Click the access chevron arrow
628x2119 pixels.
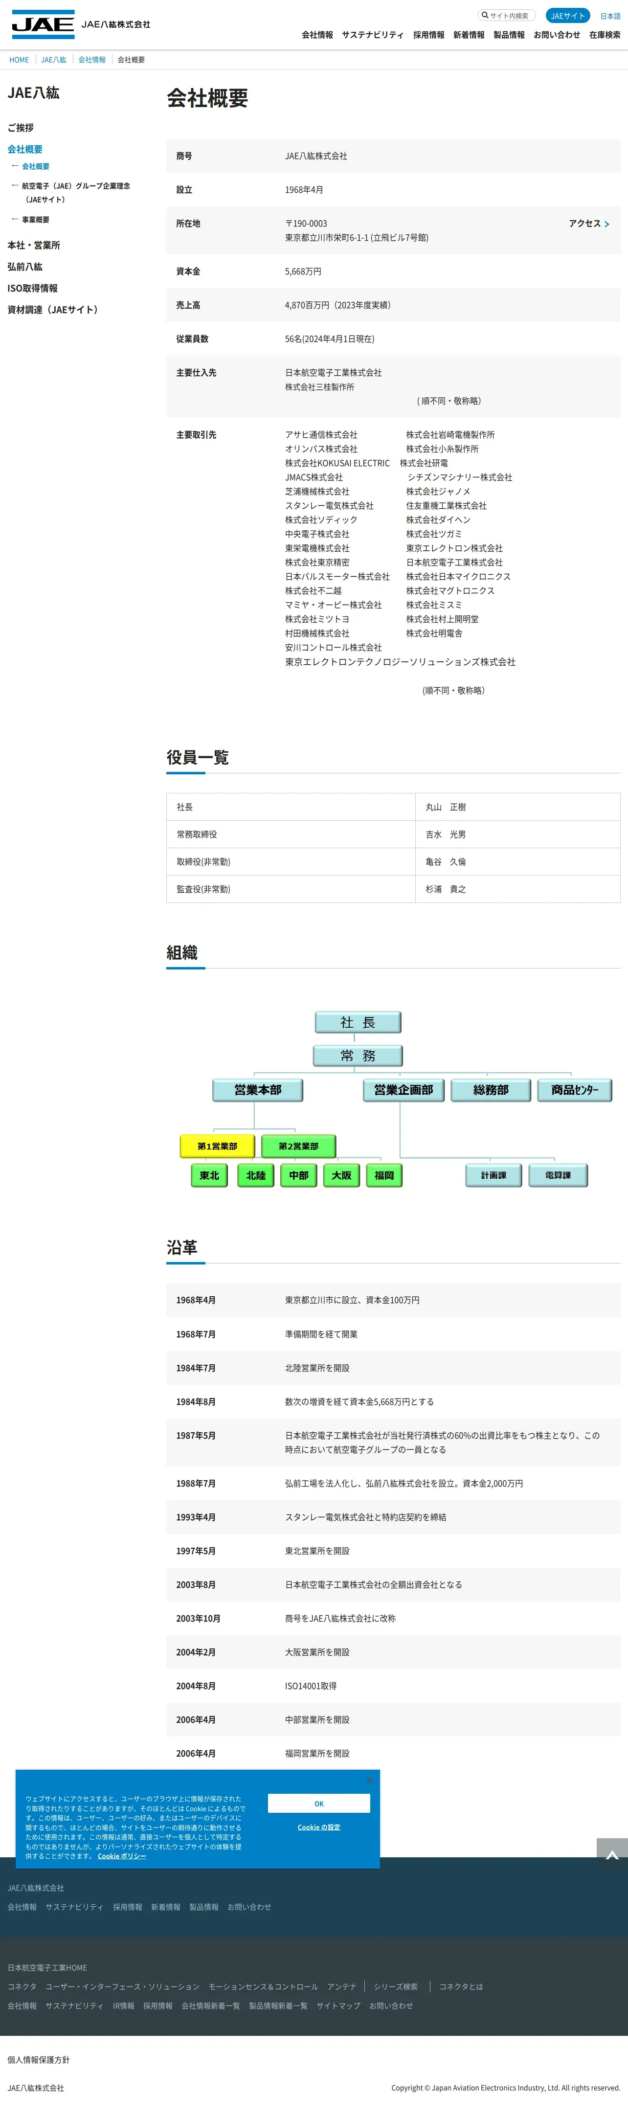tap(607, 224)
